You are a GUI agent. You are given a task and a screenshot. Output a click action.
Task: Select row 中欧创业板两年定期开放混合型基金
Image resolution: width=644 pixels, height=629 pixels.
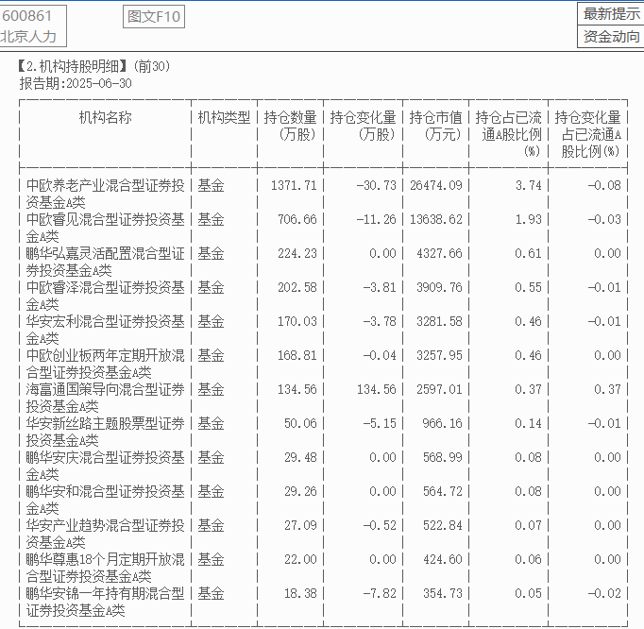click(x=323, y=364)
